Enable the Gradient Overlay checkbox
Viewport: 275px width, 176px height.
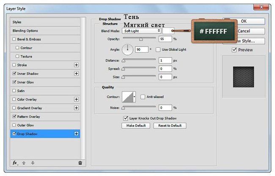14,108
